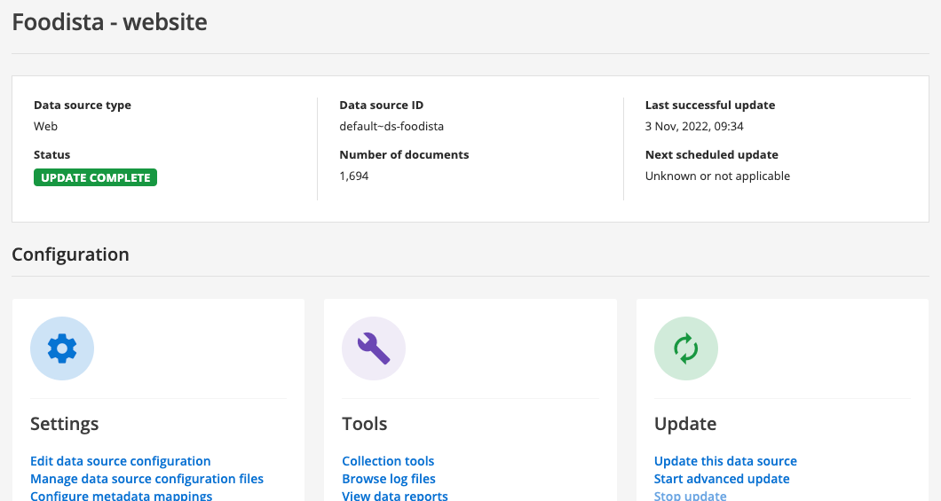This screenshot has width=941, height=501.
Task: Open Collection tools link
Action: [388, 461]
